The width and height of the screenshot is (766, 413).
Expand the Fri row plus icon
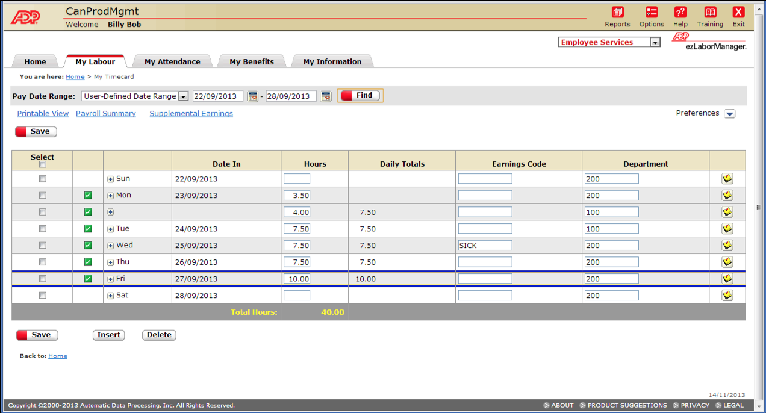pos(111,279)
